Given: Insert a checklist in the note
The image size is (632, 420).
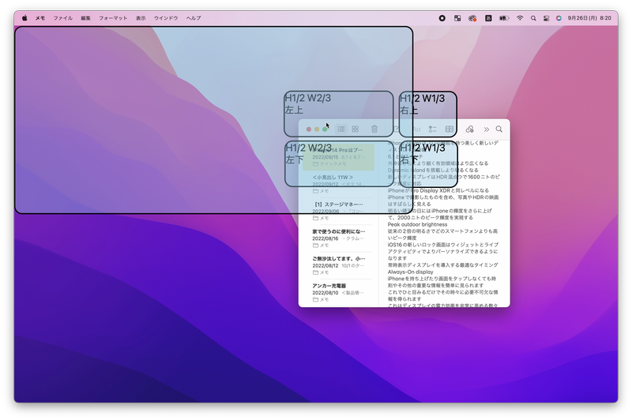Looking at the screenshot, I should (432, 129).
